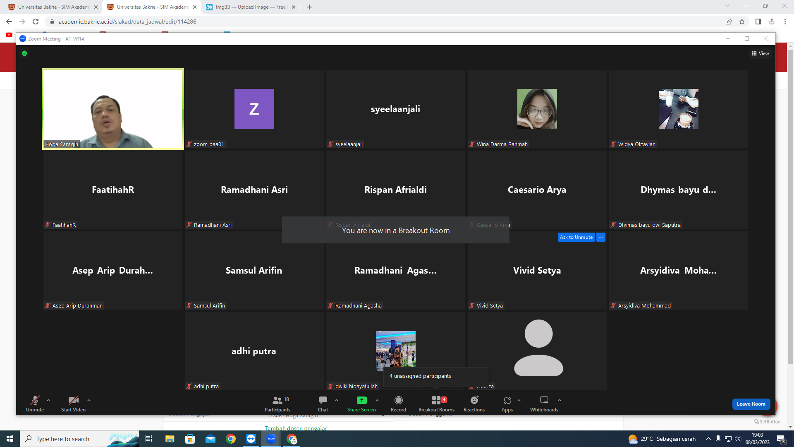Open the weather widget showing 29°C
Viewport: 794px width, 447px height.
662,439
